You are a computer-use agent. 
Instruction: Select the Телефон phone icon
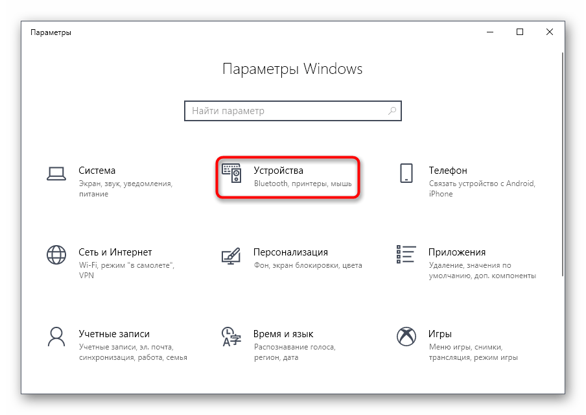pos(406,173)
